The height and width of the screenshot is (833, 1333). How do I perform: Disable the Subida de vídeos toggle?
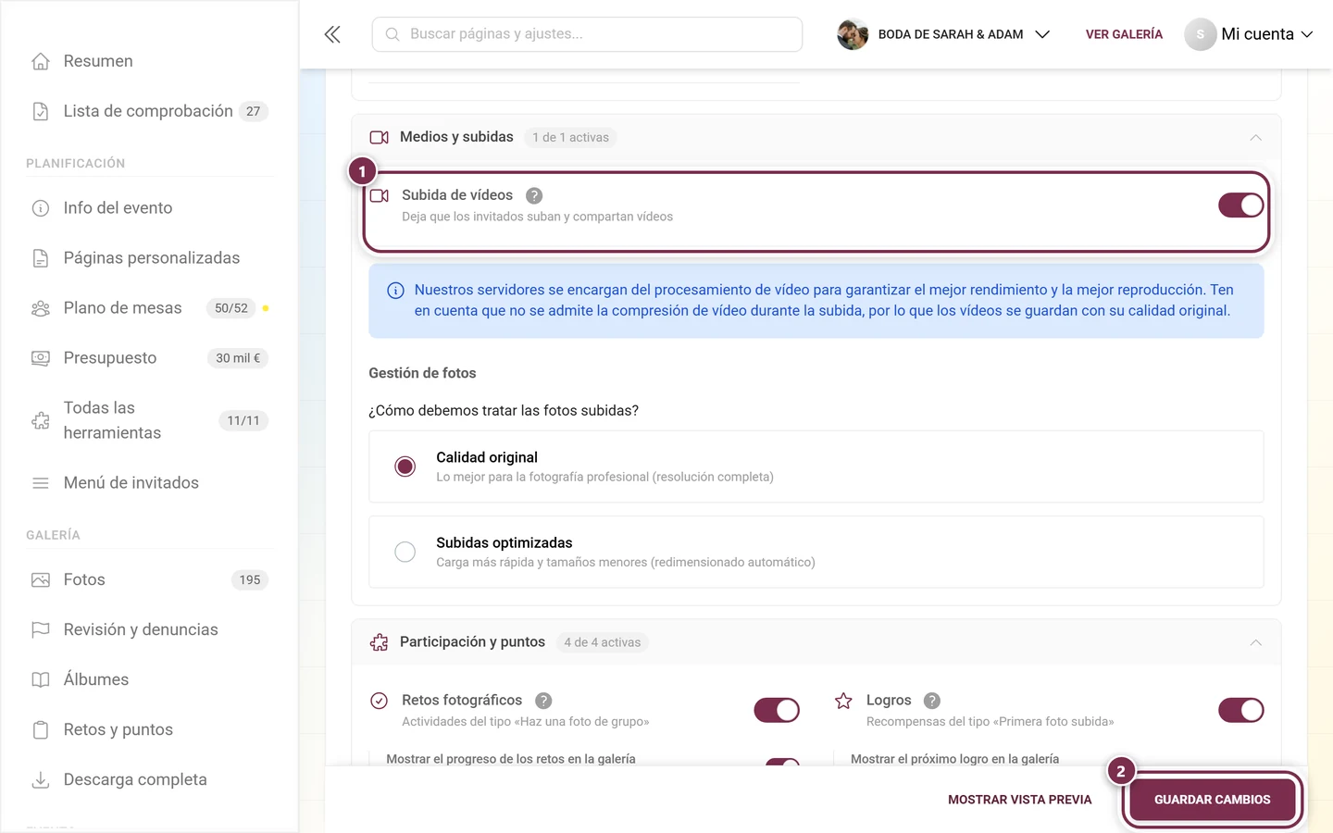[1240, 205]
